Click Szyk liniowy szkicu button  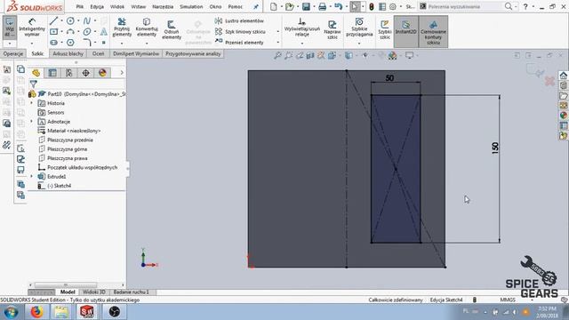point(240,32)
